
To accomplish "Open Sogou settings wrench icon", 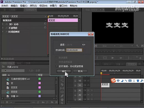I will [x=142, y=81].
